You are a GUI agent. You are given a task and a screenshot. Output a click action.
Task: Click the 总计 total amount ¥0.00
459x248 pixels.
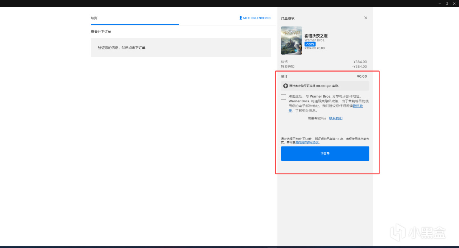click(x=362, y=76)
